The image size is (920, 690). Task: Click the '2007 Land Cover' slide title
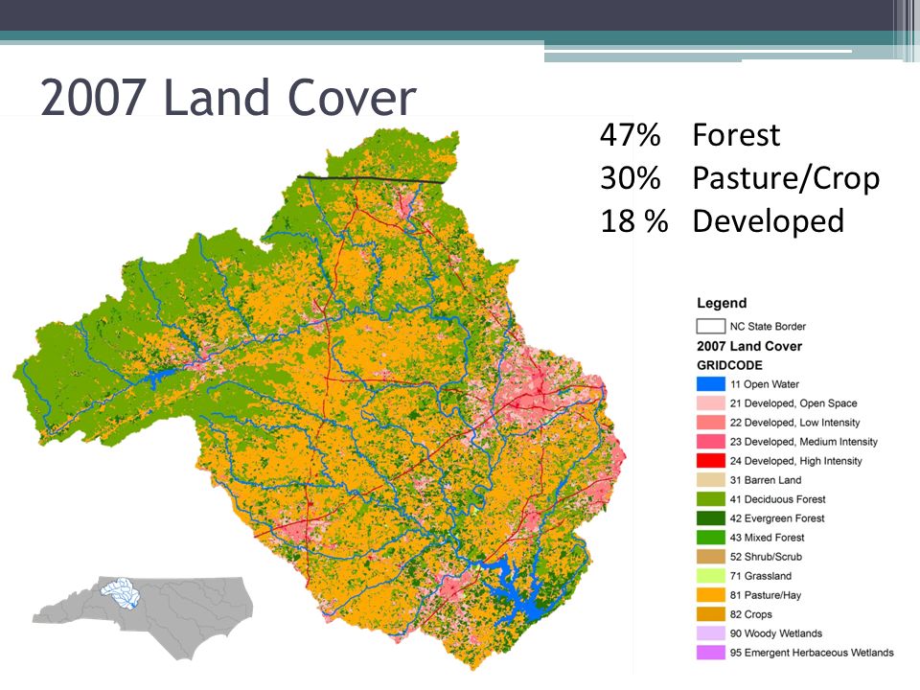click(x=228, y=97)
